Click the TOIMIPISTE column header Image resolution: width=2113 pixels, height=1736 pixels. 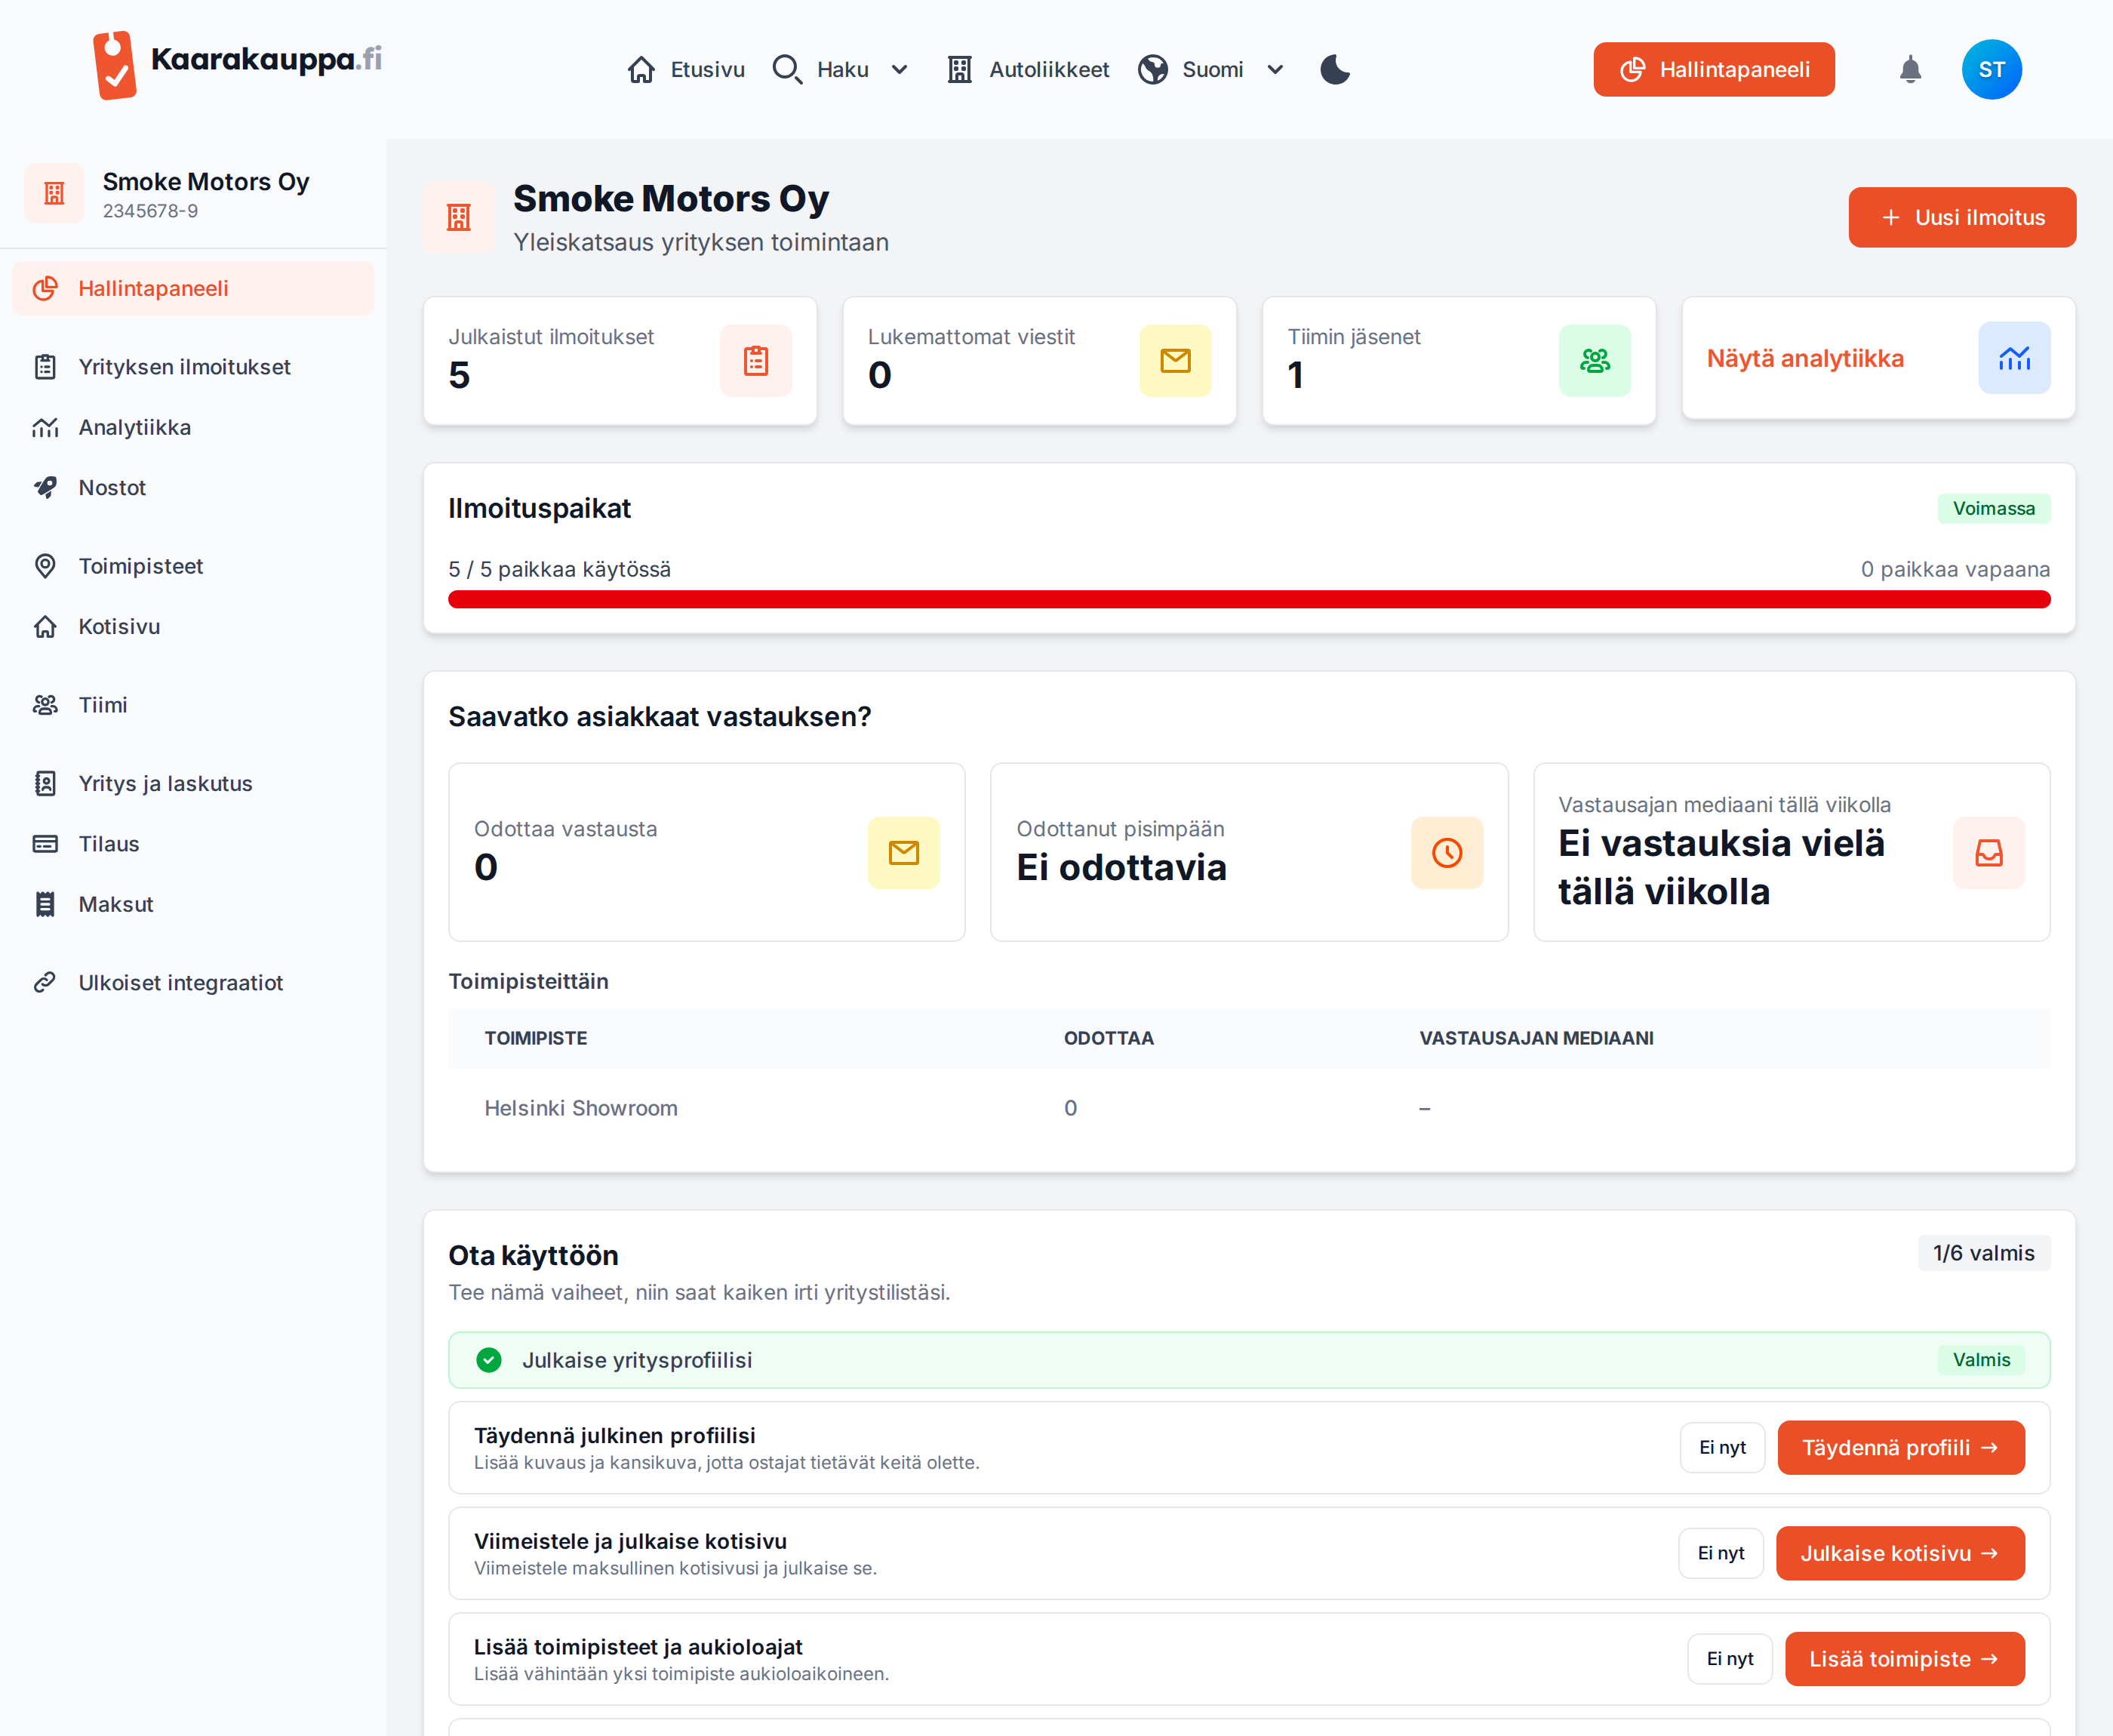pos(536,1038)
